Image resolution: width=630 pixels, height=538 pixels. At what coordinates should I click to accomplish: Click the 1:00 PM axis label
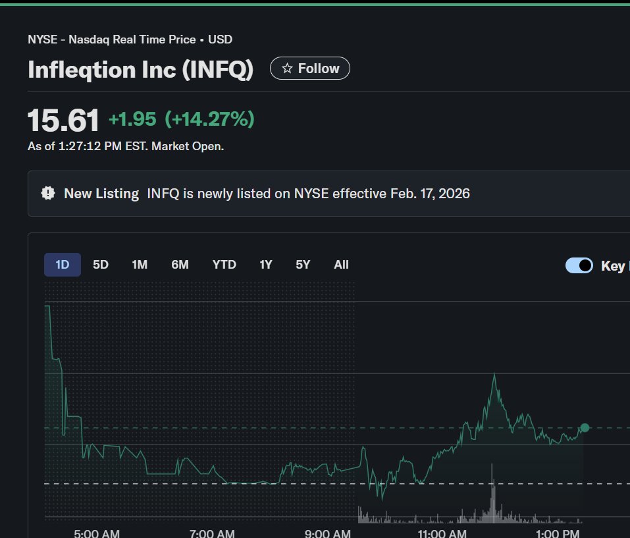(x=558, y=533)
